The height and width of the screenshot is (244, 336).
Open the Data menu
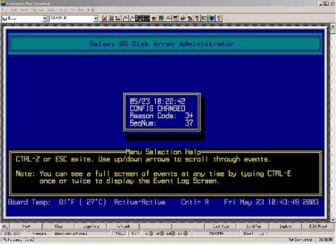[x=51, y=10]
